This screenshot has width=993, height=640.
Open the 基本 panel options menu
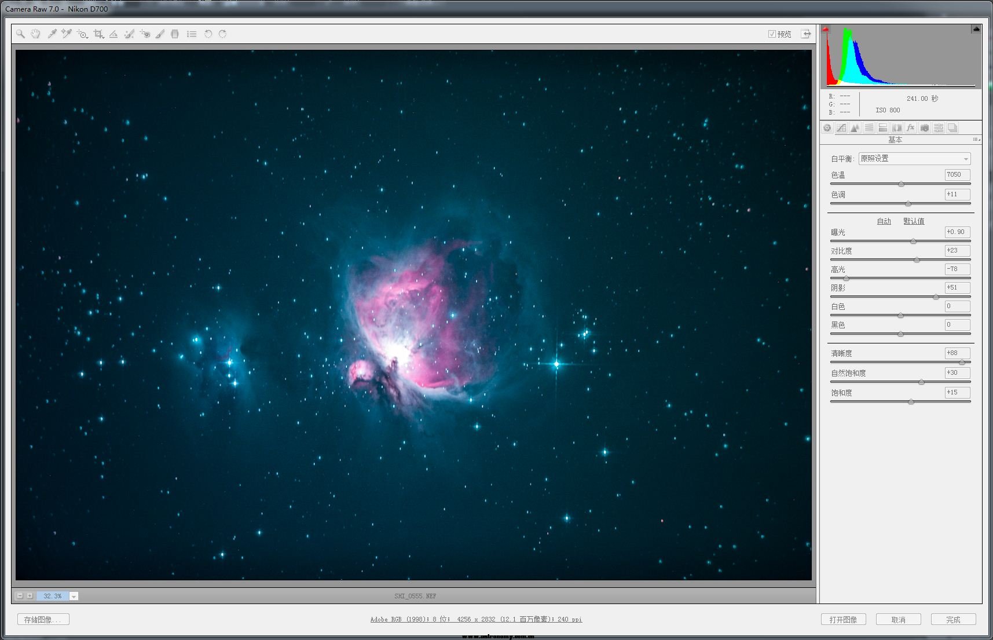click(976, 140)
